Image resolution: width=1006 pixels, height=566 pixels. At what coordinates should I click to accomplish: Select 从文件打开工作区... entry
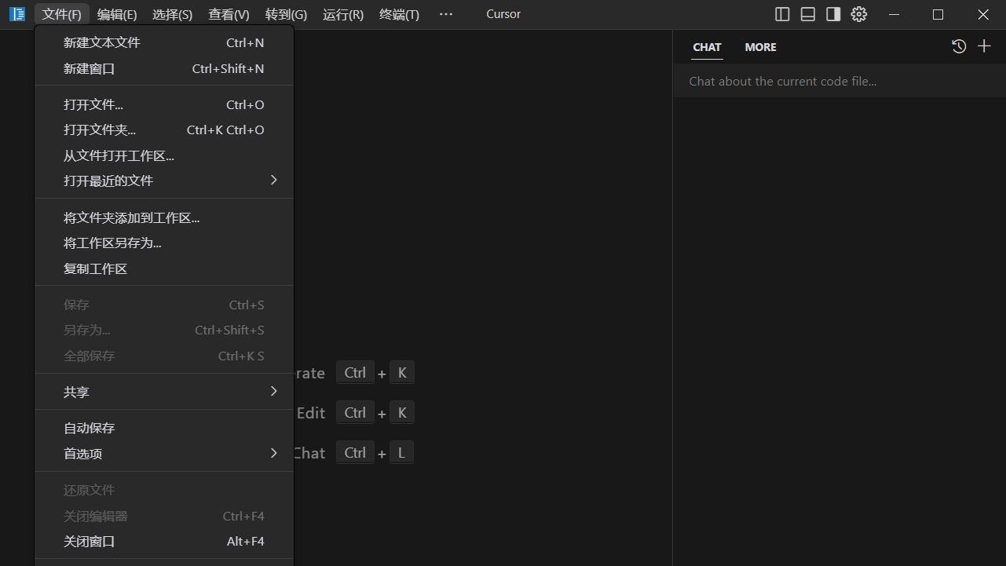tap(164, 155)
